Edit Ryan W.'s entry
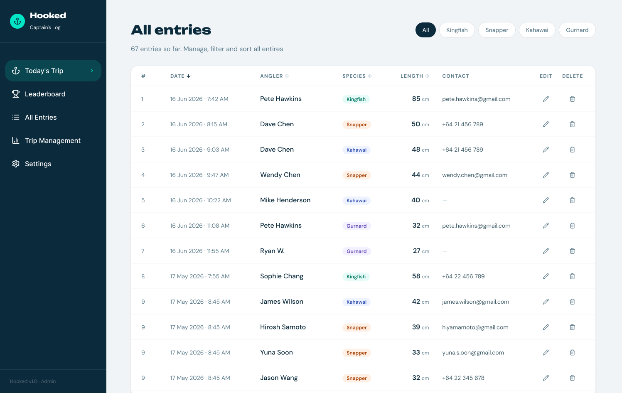The height and width of the screenshot is (393, 622). click(x=546, y=251)
